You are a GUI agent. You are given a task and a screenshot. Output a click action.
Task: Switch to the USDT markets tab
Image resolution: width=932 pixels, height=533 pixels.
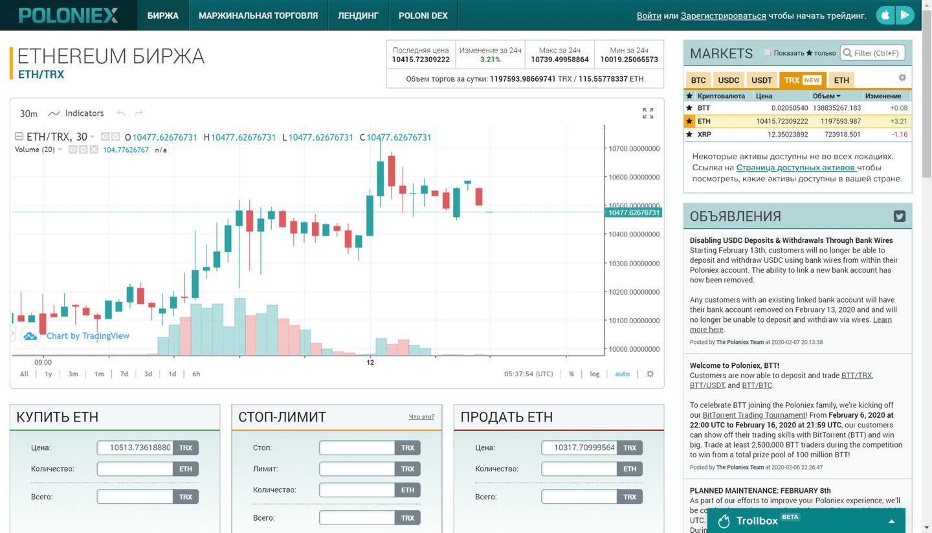click(x=762, y=80)
